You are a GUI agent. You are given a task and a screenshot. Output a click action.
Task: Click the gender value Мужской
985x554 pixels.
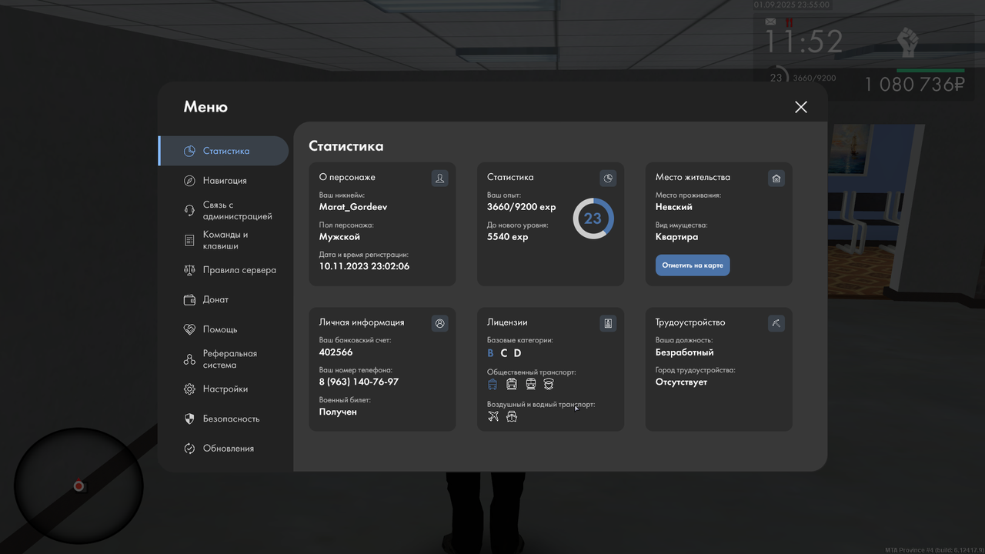[339, 237]
